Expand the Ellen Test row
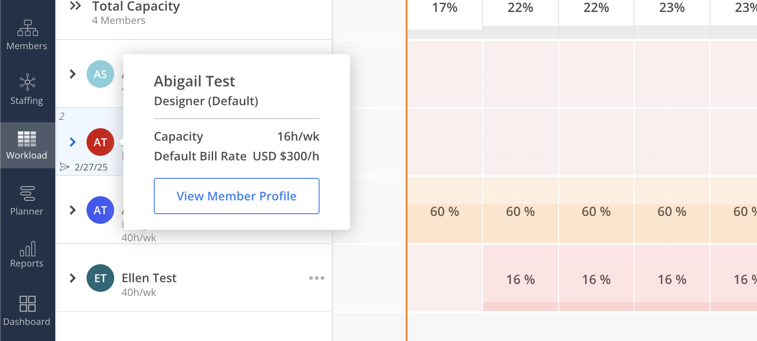 72,278
